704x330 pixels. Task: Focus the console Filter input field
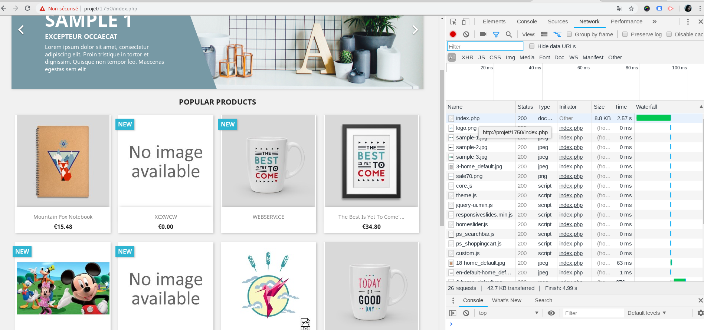(593, 313)
